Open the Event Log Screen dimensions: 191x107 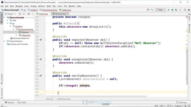pyautogui.click(x=181, y=102)
